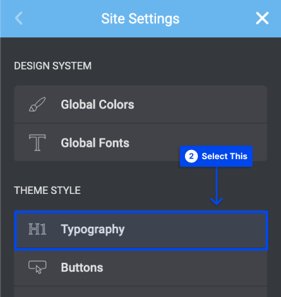Select the partially visible row below Buttons

(140, 292)
